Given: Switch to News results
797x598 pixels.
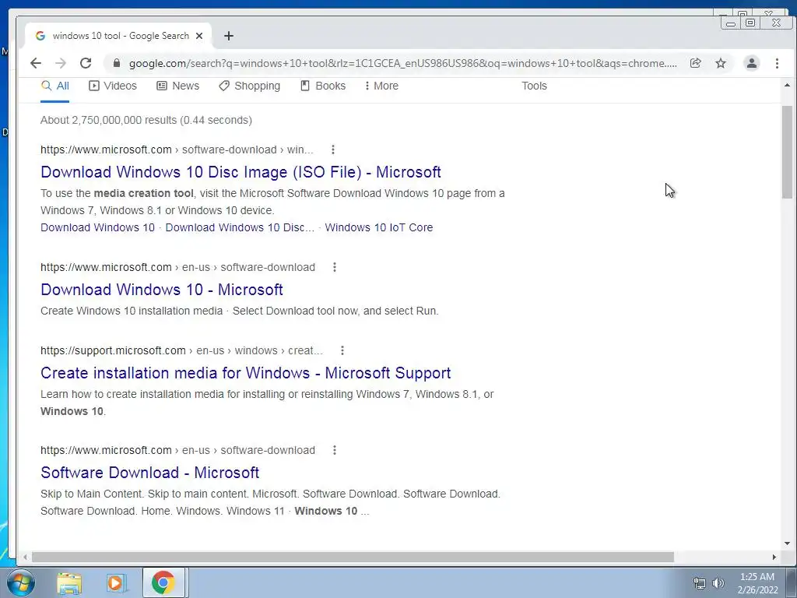Looking at the screenshot, I should (178, 86).
